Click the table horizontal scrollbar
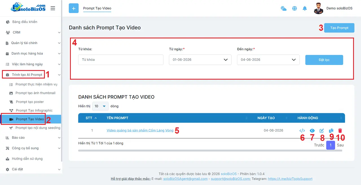This screenshot has width=361, height=185. 210,151
